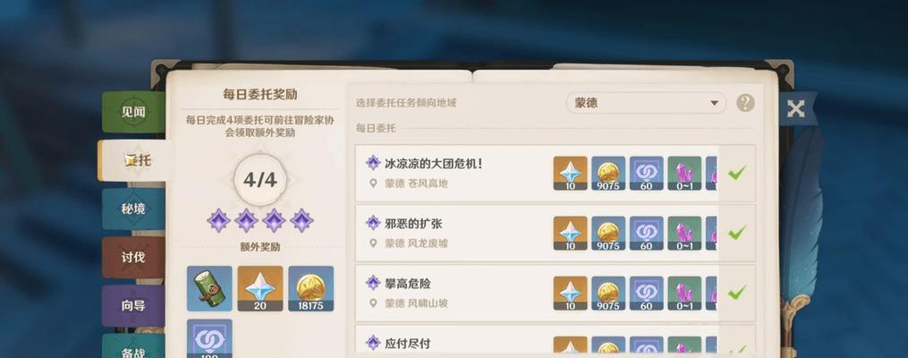
Task: Open the 讨伐 tab
Action: [133, 257]
